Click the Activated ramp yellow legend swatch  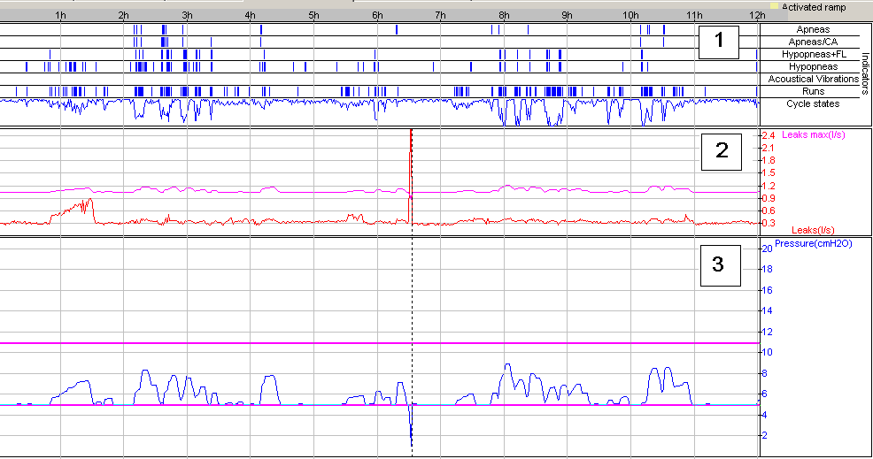pyautogui.click(x=773, y=6)
